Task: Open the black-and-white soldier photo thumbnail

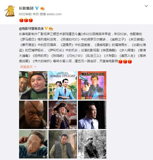Action: tap(92, 144)
